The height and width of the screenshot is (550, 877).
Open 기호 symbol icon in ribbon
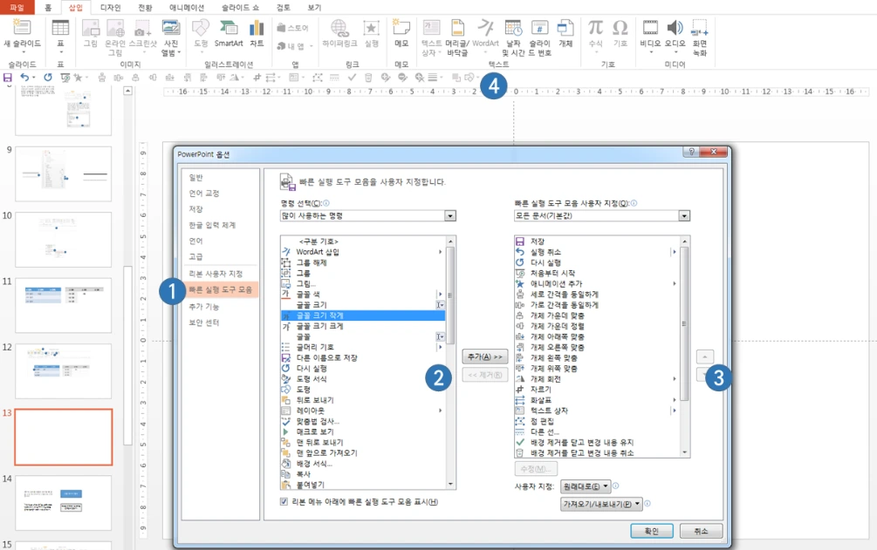point(620,28)
